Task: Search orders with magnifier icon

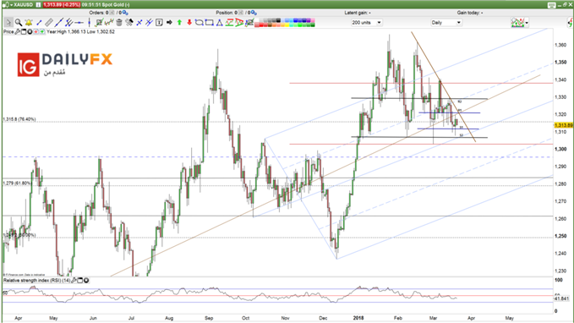Action: coord(125,13)
